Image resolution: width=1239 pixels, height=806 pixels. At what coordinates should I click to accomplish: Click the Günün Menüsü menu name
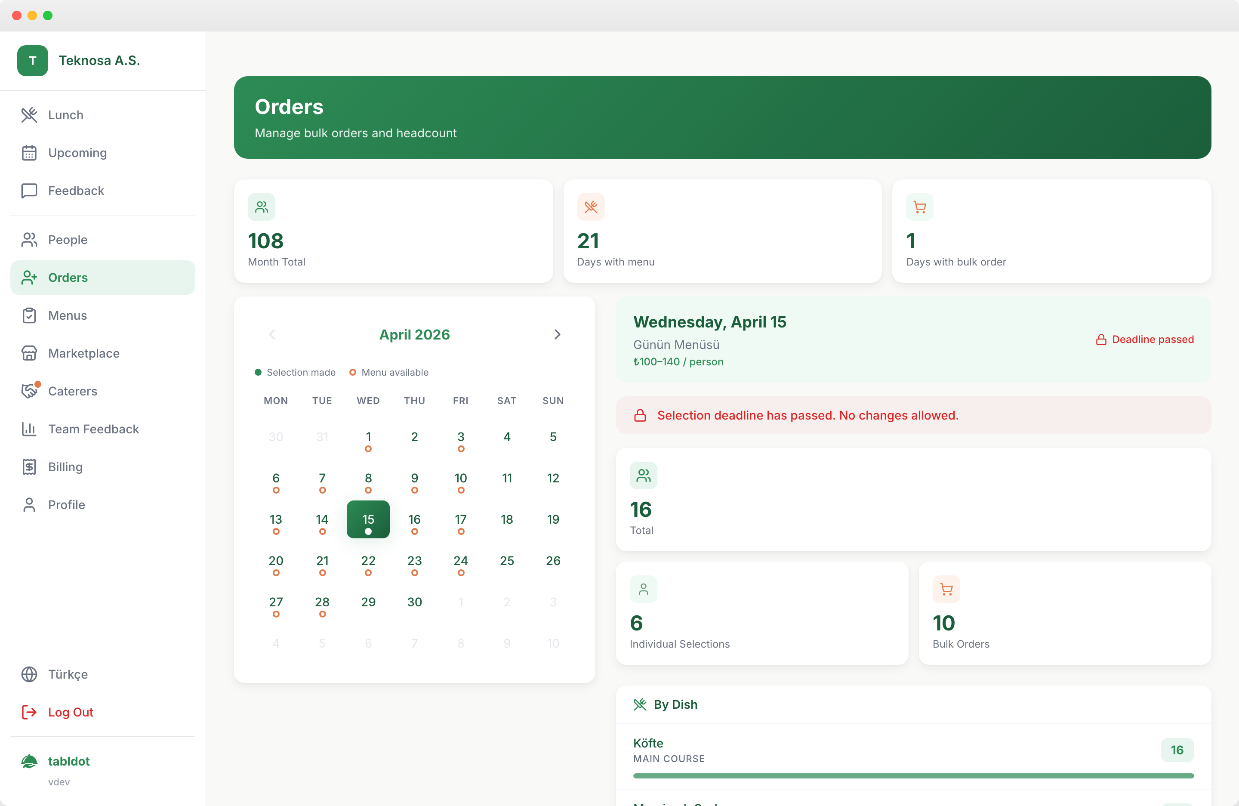[676, 345]
